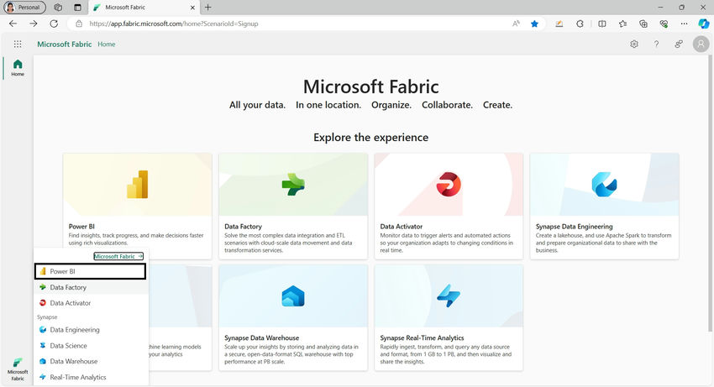Open the Data Factory card
Screen dimensions: 714x387
[293, 207]
